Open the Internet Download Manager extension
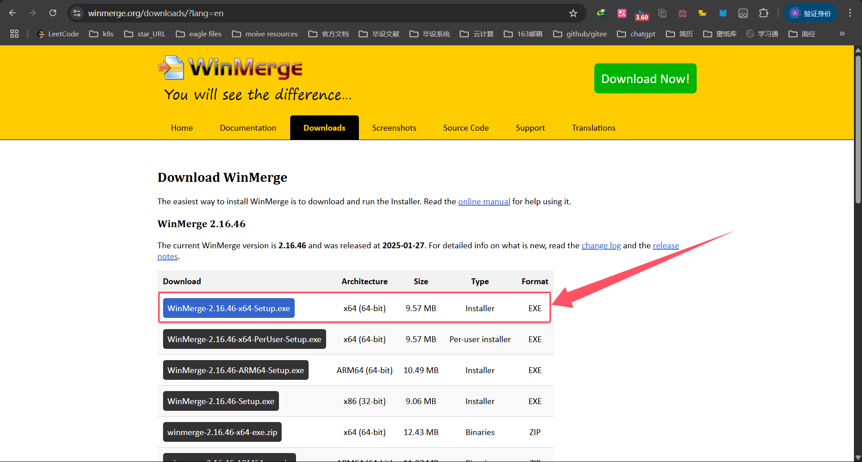862x462 pixels. coord(601,13)
